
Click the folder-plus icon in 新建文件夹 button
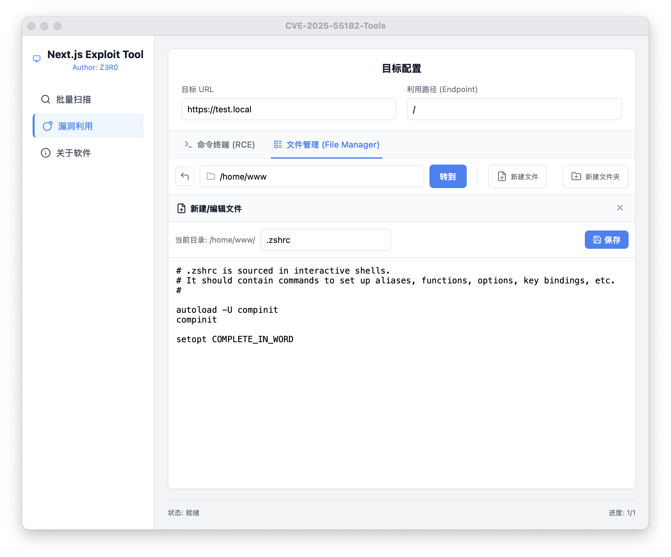[576, 176]
